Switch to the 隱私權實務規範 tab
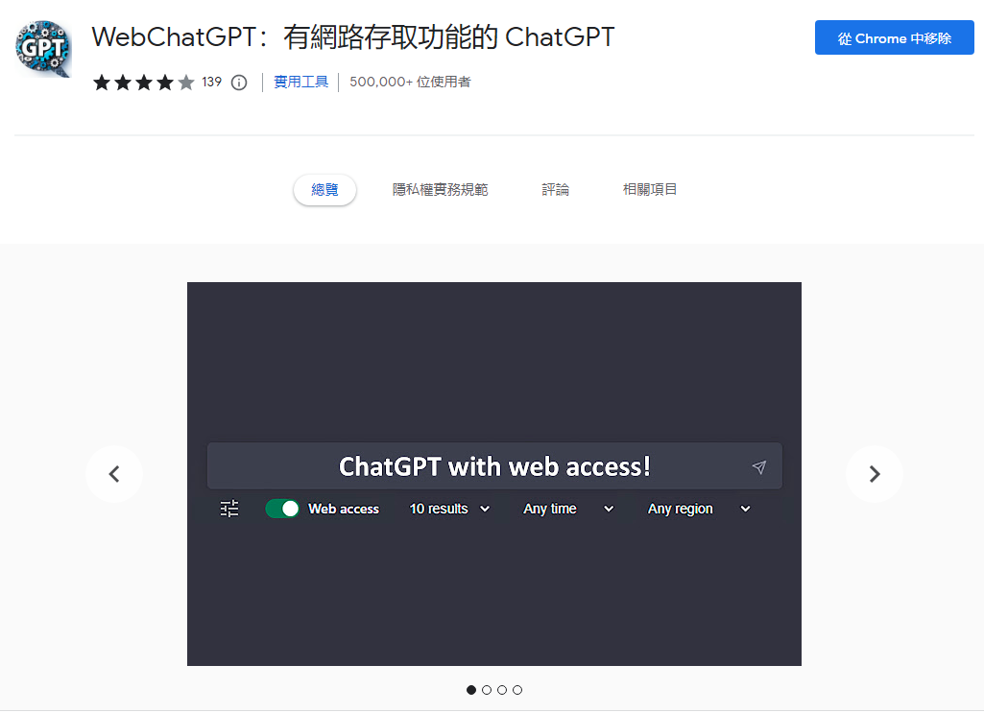 click(x=440, y=189)
